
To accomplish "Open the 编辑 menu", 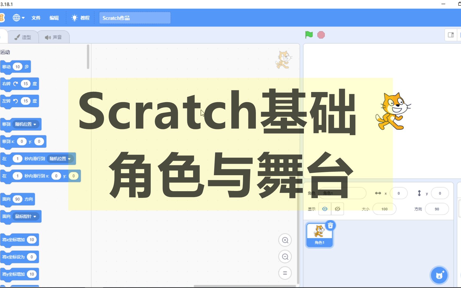I will point(54,18).
